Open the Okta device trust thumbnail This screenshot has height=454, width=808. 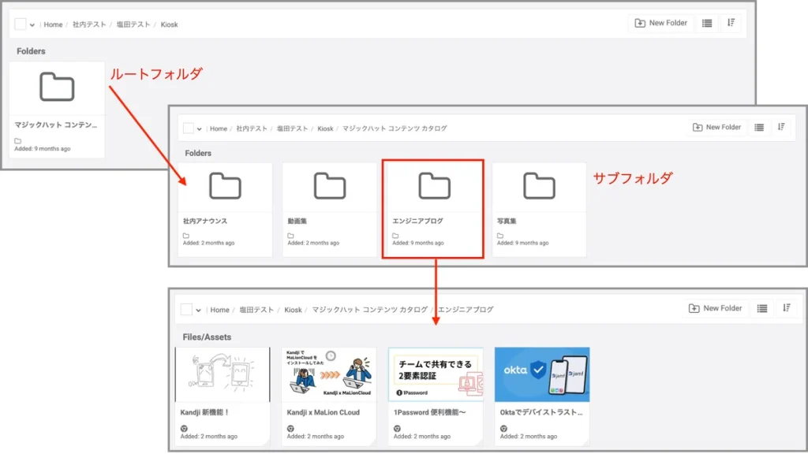click(541, 374)
